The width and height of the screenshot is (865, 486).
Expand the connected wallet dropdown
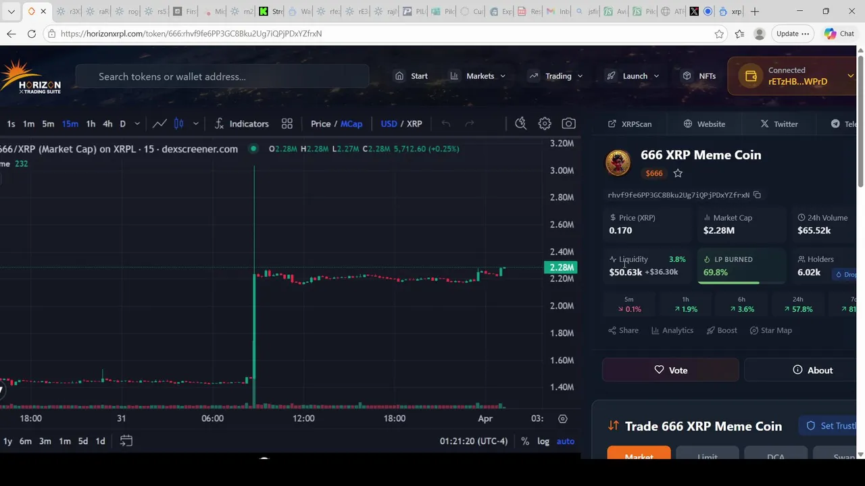pyautogui.click(x=850, y=76)
